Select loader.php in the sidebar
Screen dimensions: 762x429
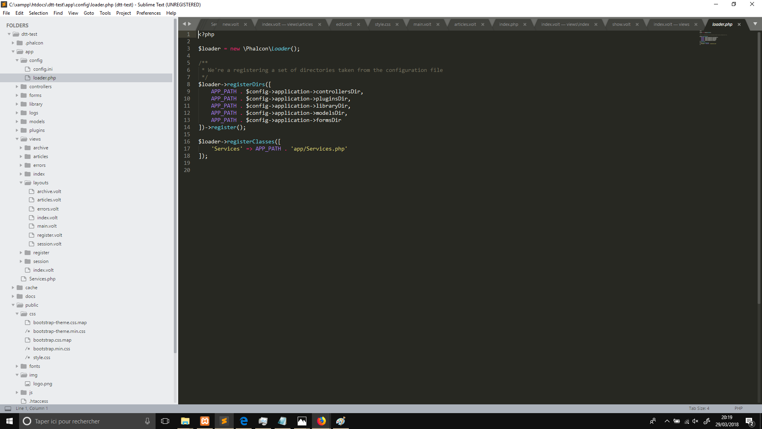[x=44, y=78]
